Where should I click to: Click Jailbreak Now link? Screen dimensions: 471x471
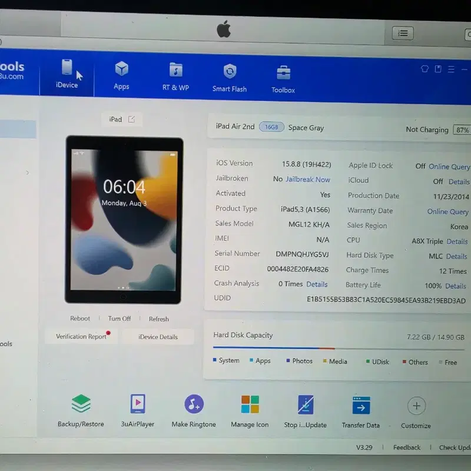coord(307,180)
